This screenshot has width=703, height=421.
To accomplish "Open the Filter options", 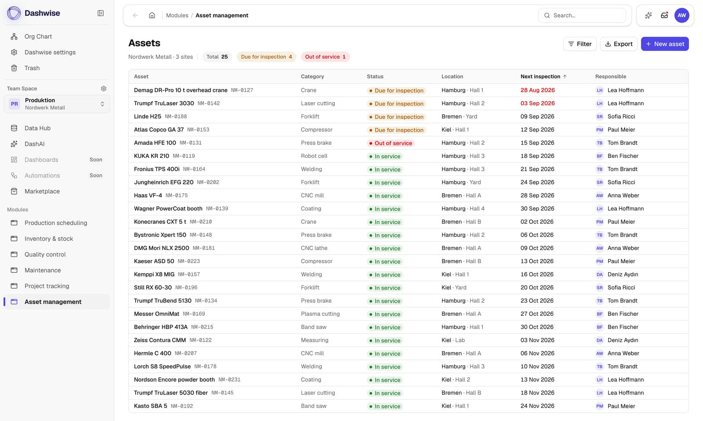I will click(580, 44).
